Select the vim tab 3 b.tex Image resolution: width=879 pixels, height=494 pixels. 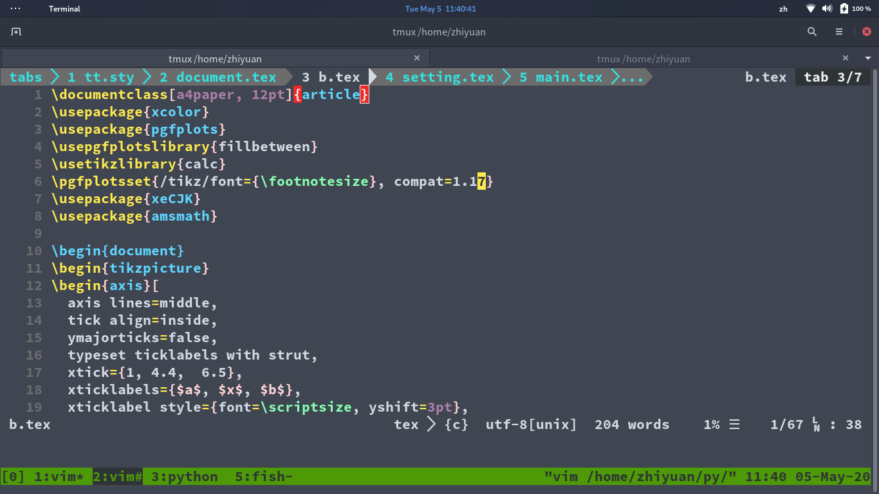coord(331,77)
